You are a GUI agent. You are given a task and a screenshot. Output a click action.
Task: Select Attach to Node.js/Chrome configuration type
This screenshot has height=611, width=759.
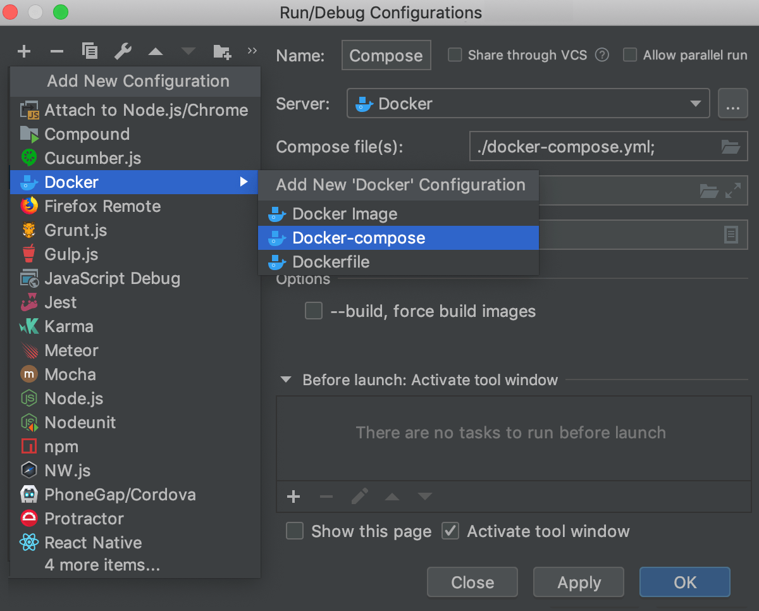tap(135, 110)
